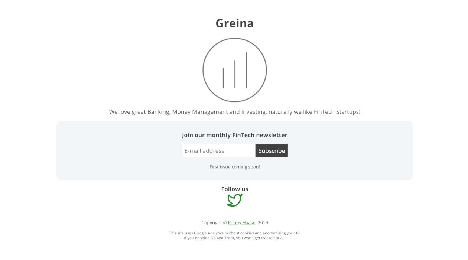The width and height of the screenshot is (468, 260).
Task: Click the copyright © symbol
Action: (225, 223)
